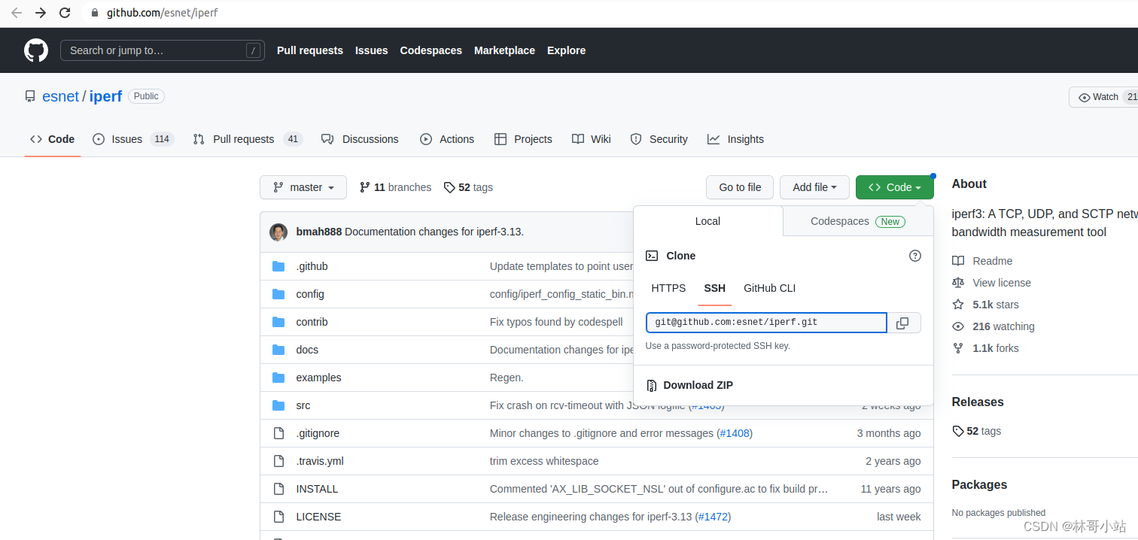Viewport: 1138px width, 540px height.
Task: Click the Download ZIP icon
Action: pos(652,385)
